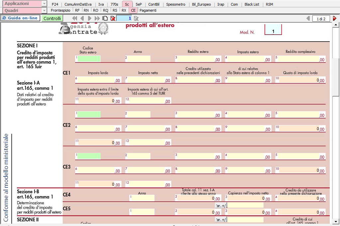The width and height of the screenshot is (340, 226).
Task: Click the CE1 Anno field
Action: coord(139,59)
